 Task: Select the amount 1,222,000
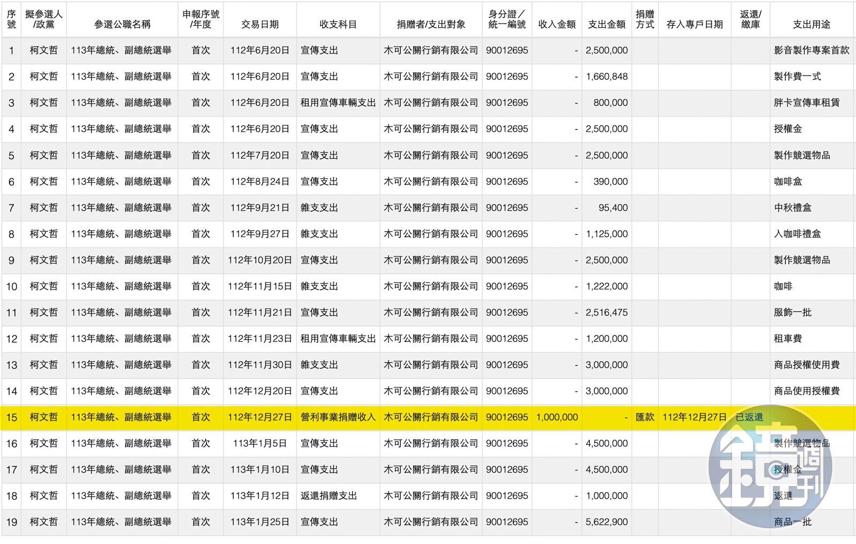pyautogui.click(x=607, y=286)
